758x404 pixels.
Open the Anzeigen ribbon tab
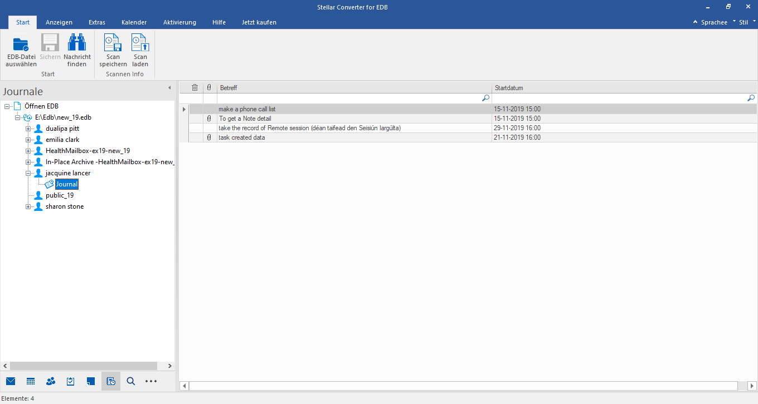coord(59,22)
